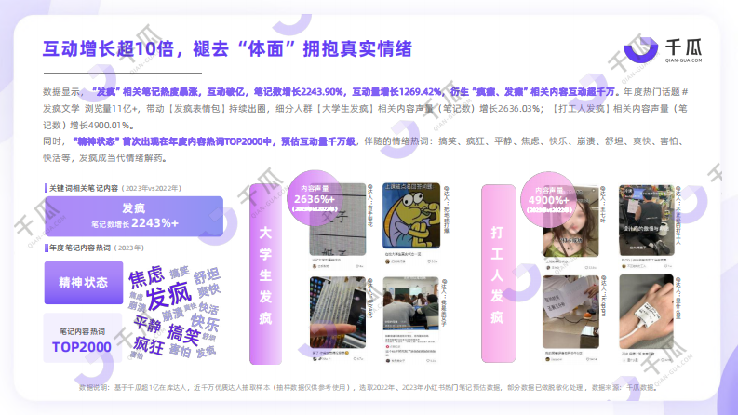The image size is (738, 415).
Task: Click the 精神状态 purple box
Action: (x=84, y=282)
